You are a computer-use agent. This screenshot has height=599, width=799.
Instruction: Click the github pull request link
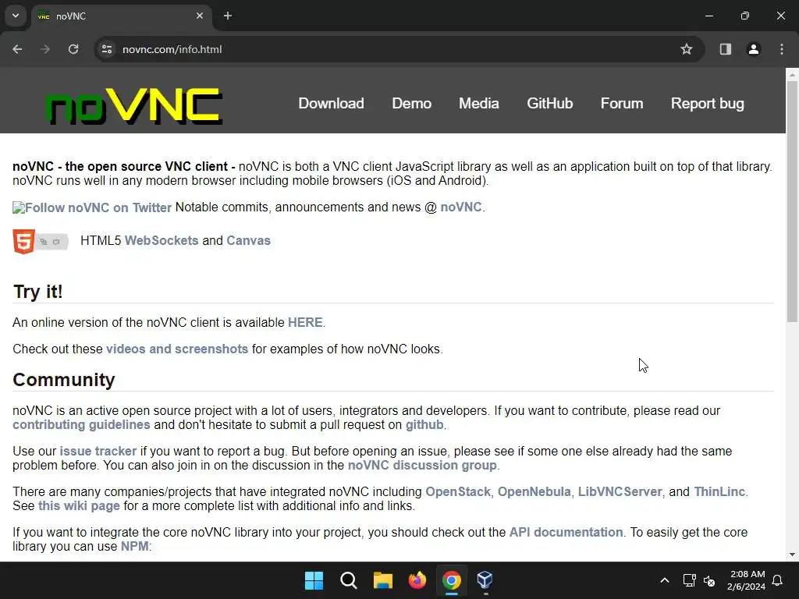point(424,425)
